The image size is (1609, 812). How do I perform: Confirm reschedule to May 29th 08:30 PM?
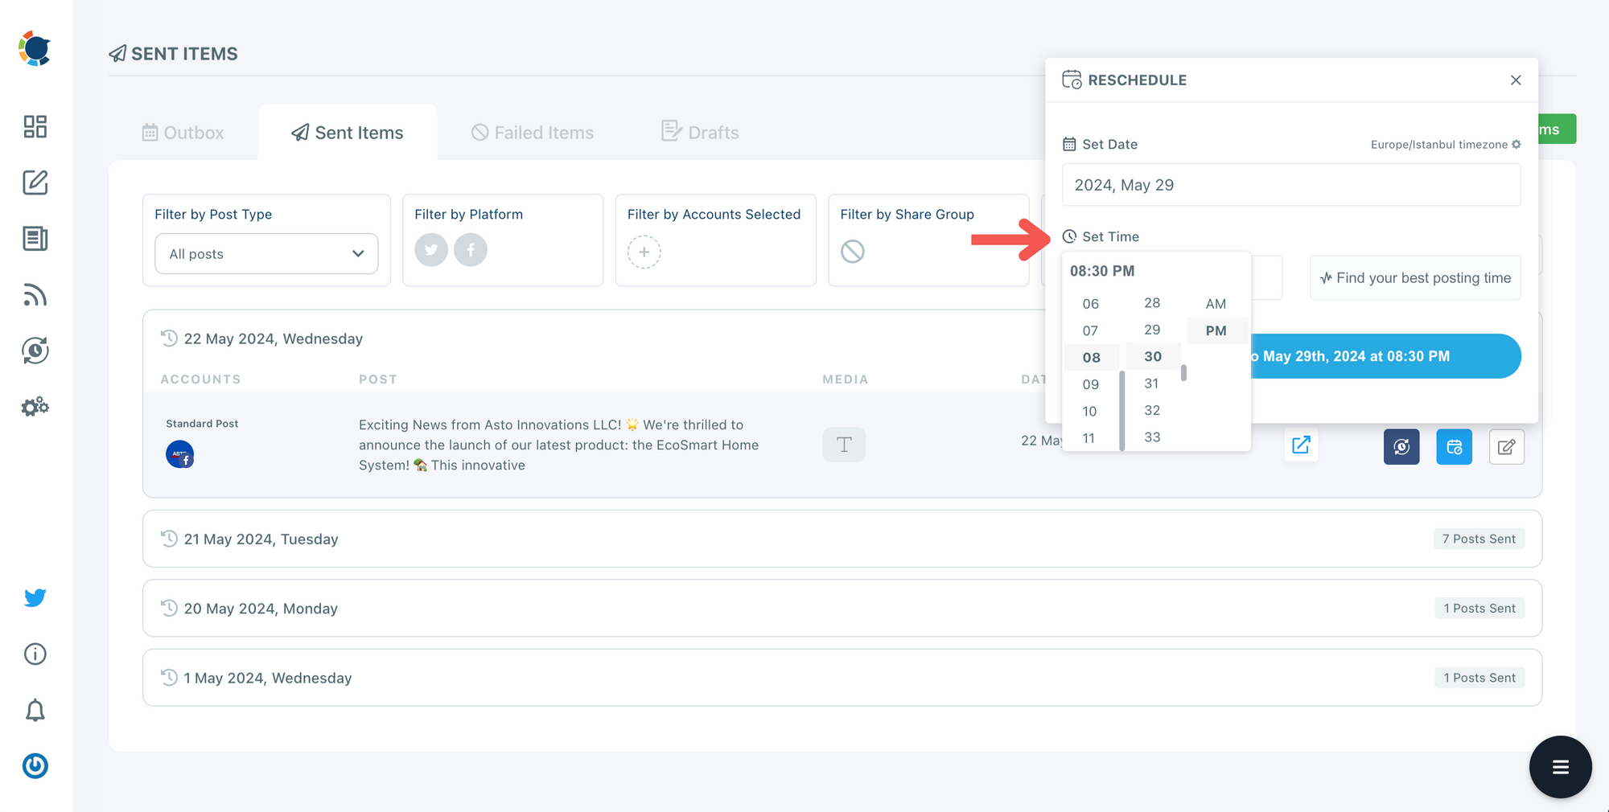tap(1385, 356)
